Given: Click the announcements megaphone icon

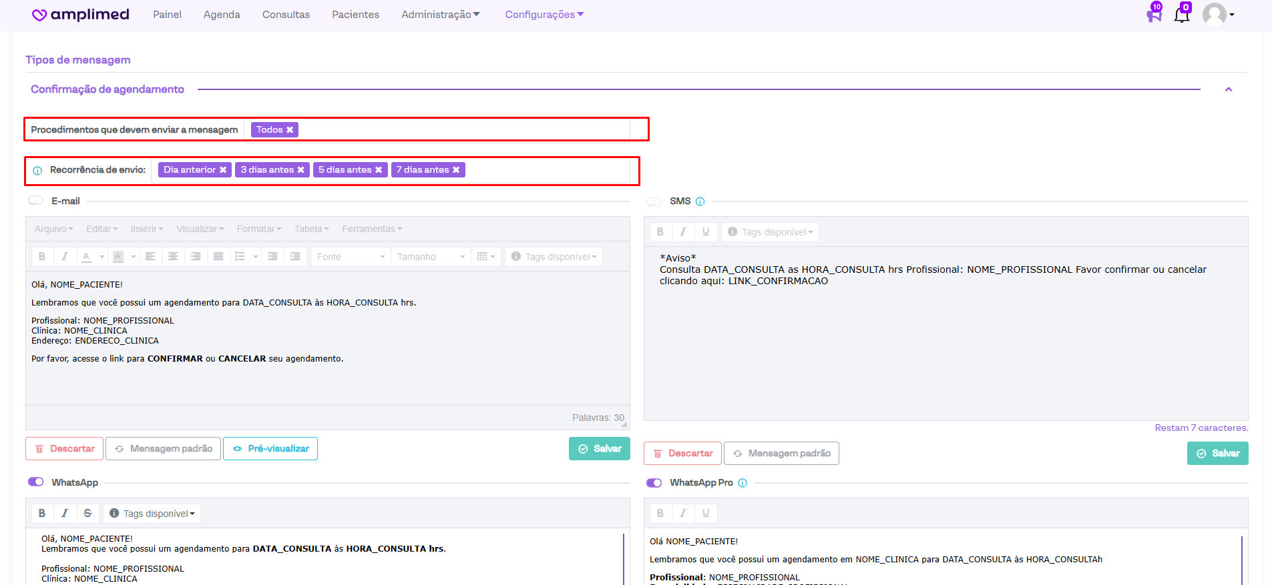Looking at the screenshot, I should click(1154, 14).
